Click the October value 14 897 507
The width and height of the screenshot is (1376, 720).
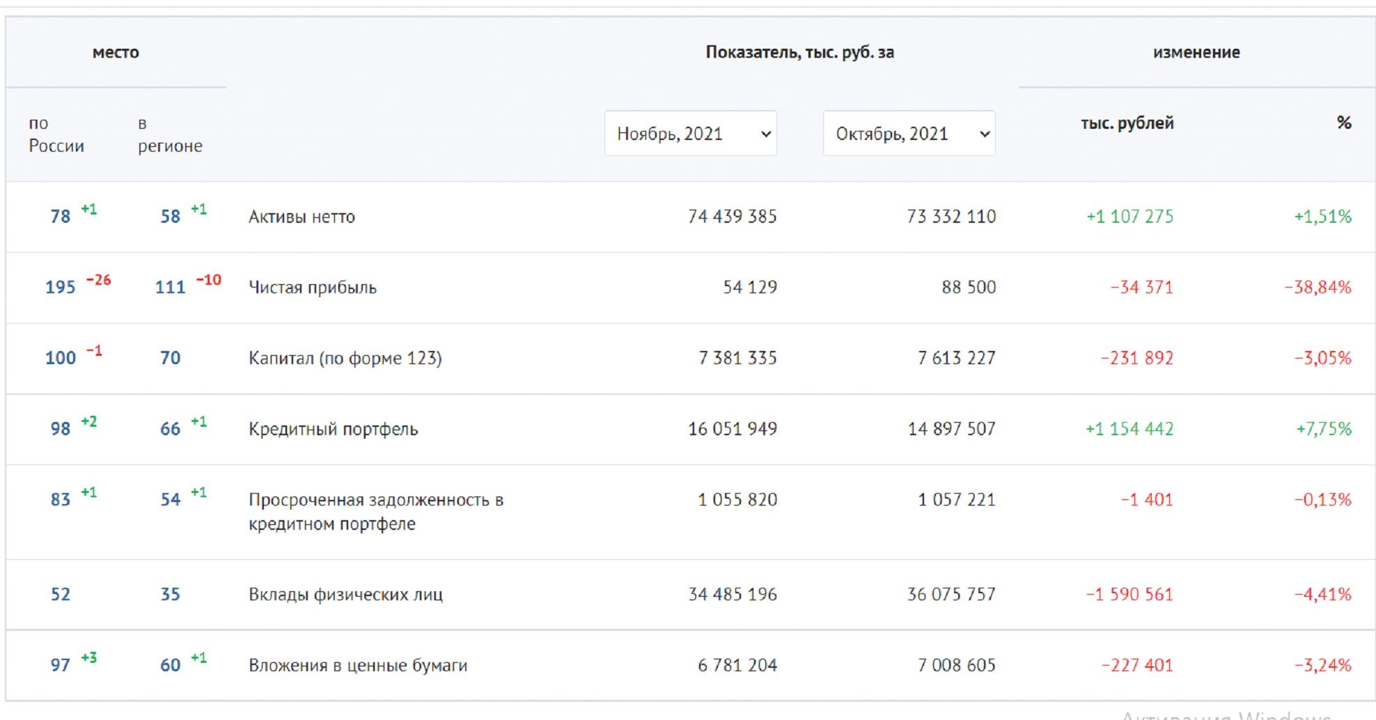click(952, 429)
